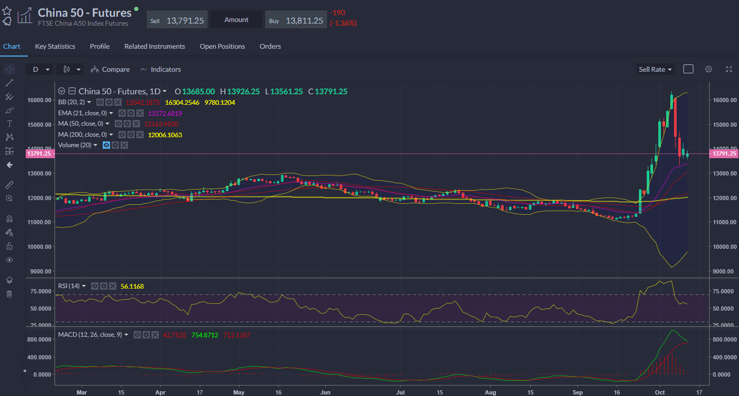
Task: Click the notification bell icon beside China 50 title
Action: [x=7, y=21]
